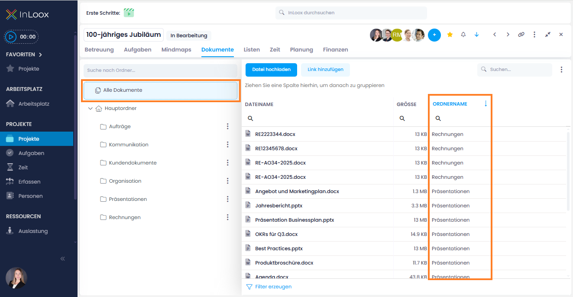Expand the Favoriten section chevron
573x297 pixels.
click(40, 55)
